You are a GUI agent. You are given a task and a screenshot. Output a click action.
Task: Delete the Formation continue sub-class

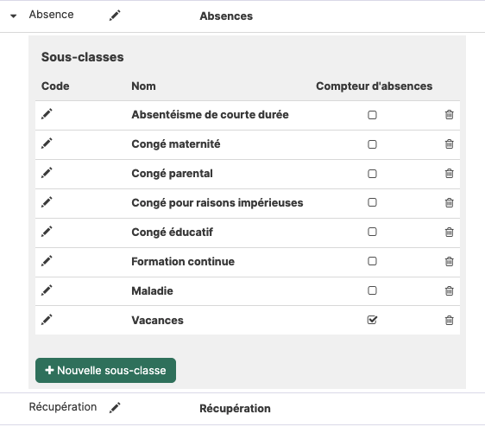(x=449, y=261)
